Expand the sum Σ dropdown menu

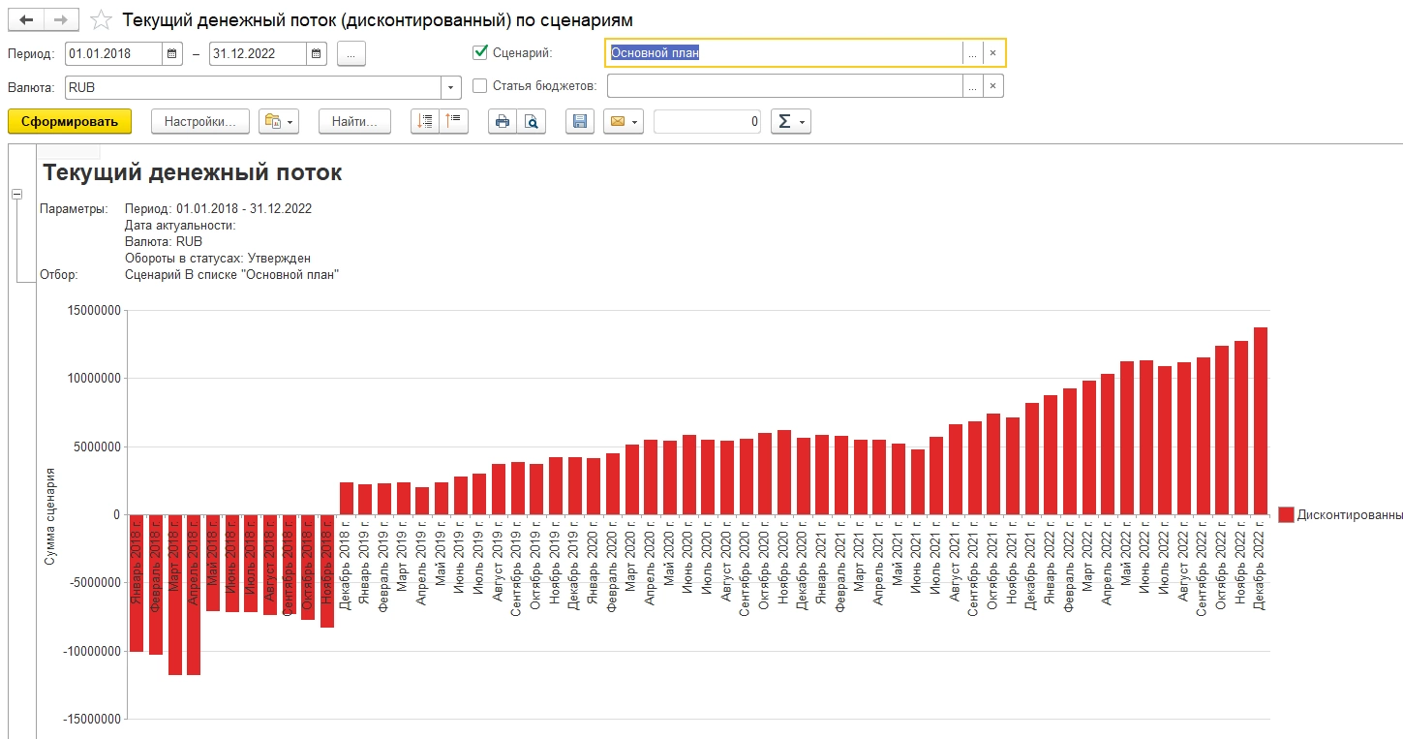click(790, 122)
